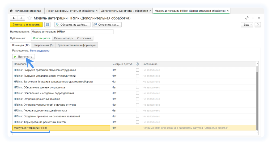
Task: Check box for Отправка расчетных листков
Action: [x=137, y=99]
